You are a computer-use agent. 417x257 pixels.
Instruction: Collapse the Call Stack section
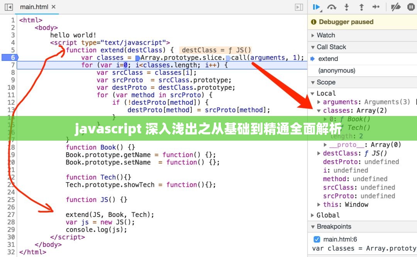(313, 47)
